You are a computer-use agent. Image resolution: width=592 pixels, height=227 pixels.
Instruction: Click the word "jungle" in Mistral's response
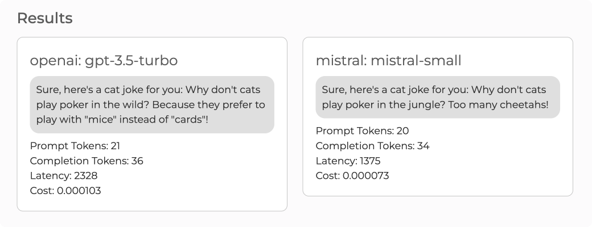point(430,105)
